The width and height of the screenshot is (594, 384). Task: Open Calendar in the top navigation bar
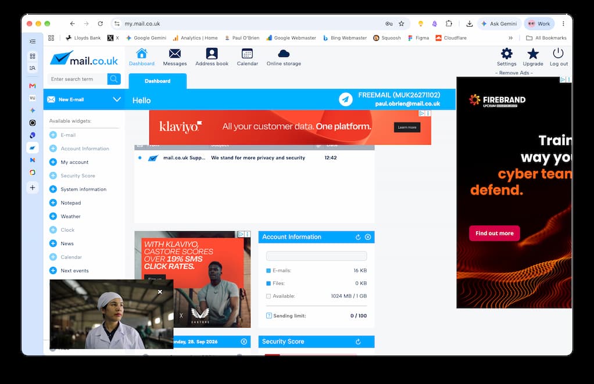coord(248,57)
